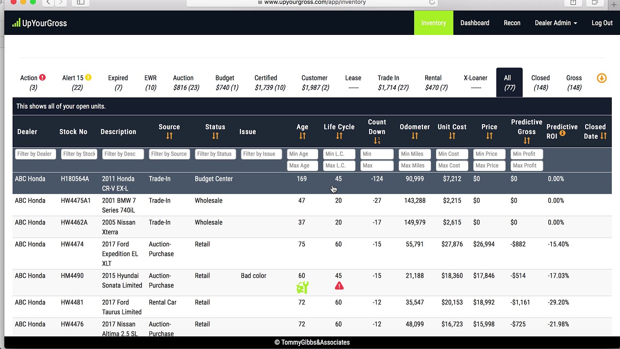The width and height of the screenshot is (620, 349).
Task: Sort by Status column arrows
Action: point(215,136)
